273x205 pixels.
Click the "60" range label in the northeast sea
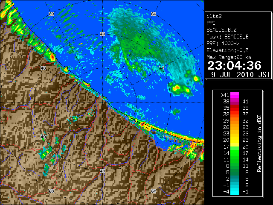point(154,14)
